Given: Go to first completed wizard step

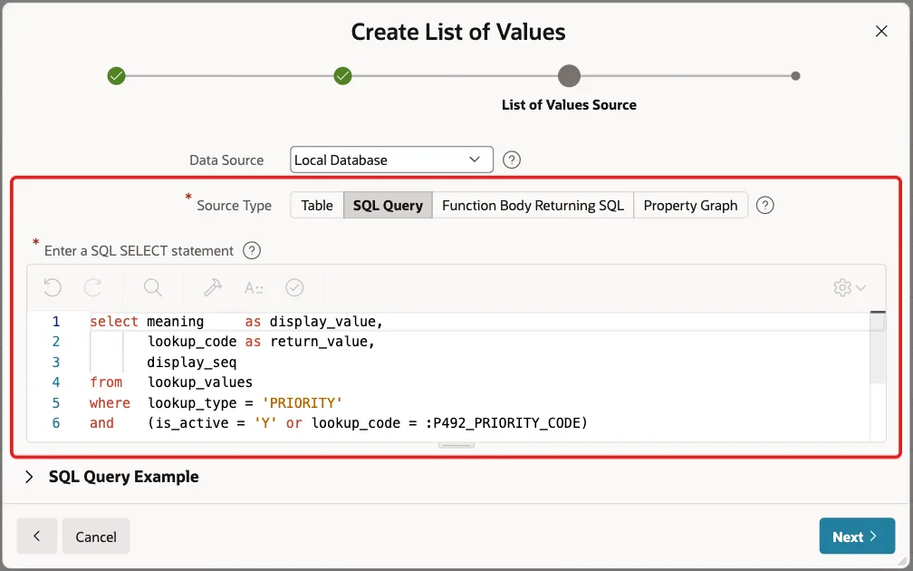Looking at the screenshot, I should pyautogui.click(x=117, y=76).
